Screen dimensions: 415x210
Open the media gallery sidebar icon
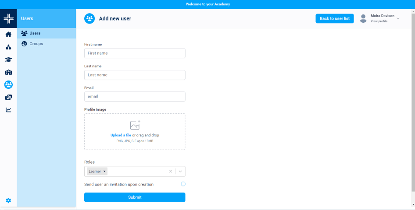[8, 97]
